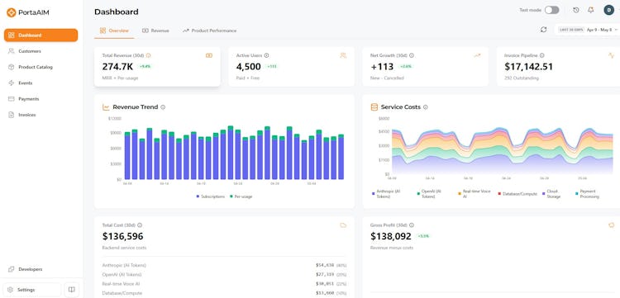This screenshot has width=620, height=298.
Task: Click the documentation book icon beside Settings
Action: coord(72,290)
